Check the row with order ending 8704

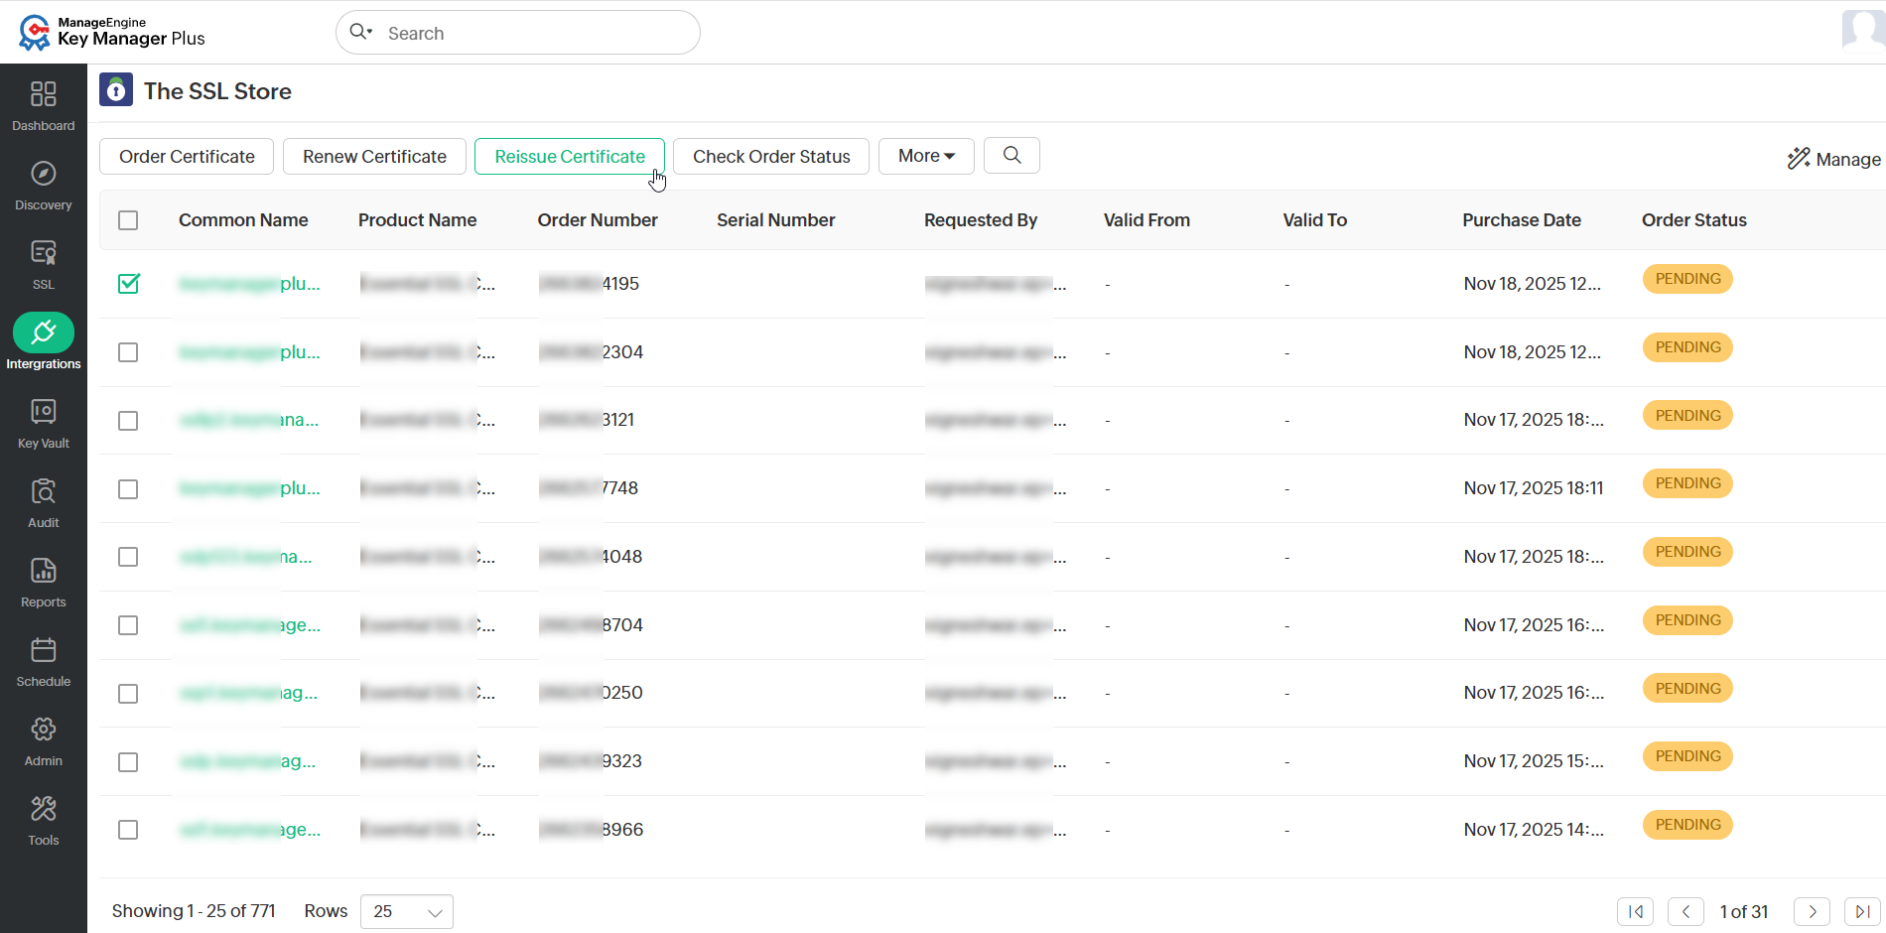(x=128, y=625)
